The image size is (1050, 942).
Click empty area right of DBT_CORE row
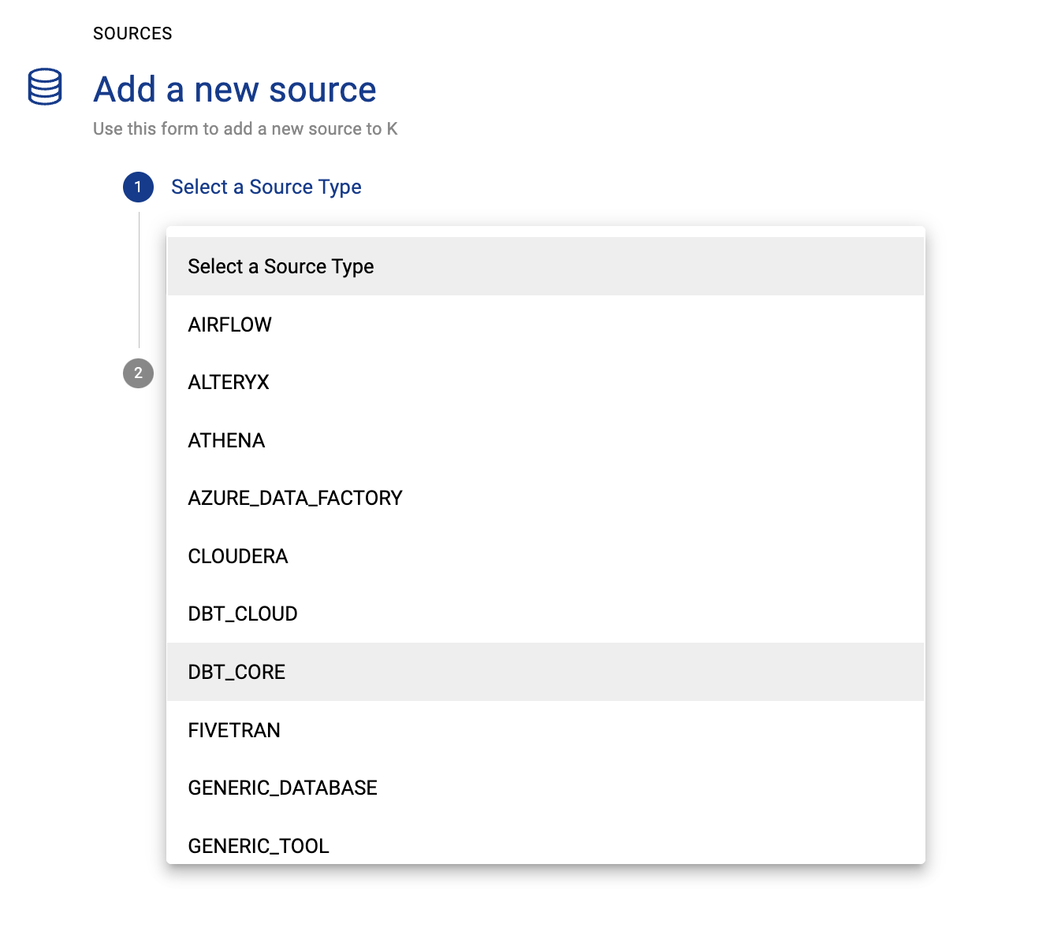coord(631,672)
